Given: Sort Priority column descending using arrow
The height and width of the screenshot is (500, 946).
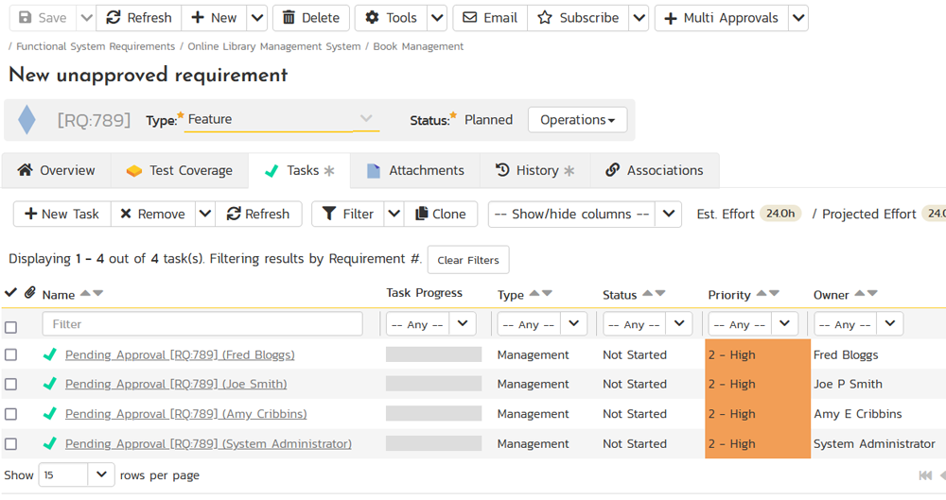Looking at the screenshot, I should [x=775, y=294].
